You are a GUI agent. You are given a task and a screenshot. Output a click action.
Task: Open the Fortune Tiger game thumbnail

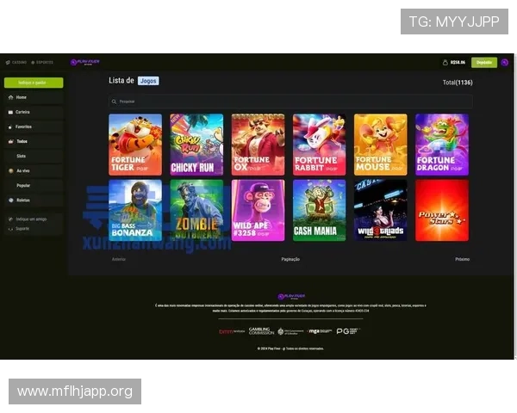[134, 145]
